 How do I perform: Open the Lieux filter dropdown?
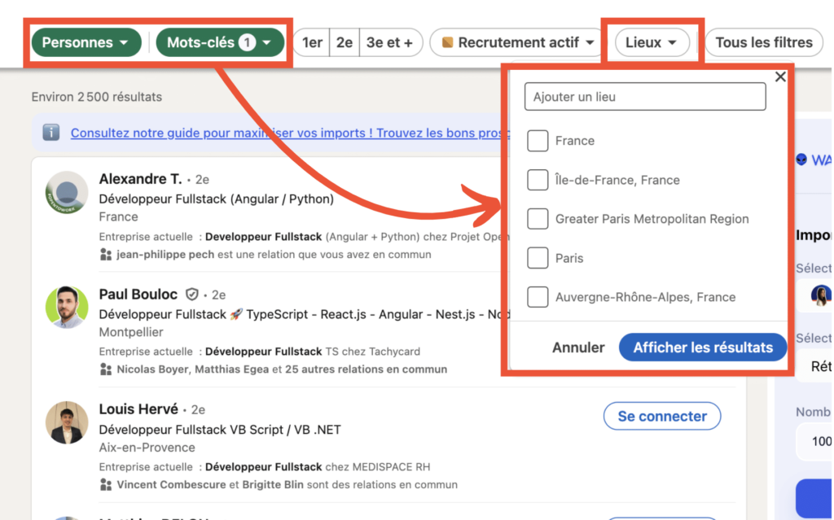pos(652,42)
